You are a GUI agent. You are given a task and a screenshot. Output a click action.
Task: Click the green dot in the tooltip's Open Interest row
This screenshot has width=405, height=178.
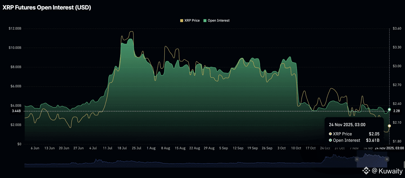(x=330, y=140)
